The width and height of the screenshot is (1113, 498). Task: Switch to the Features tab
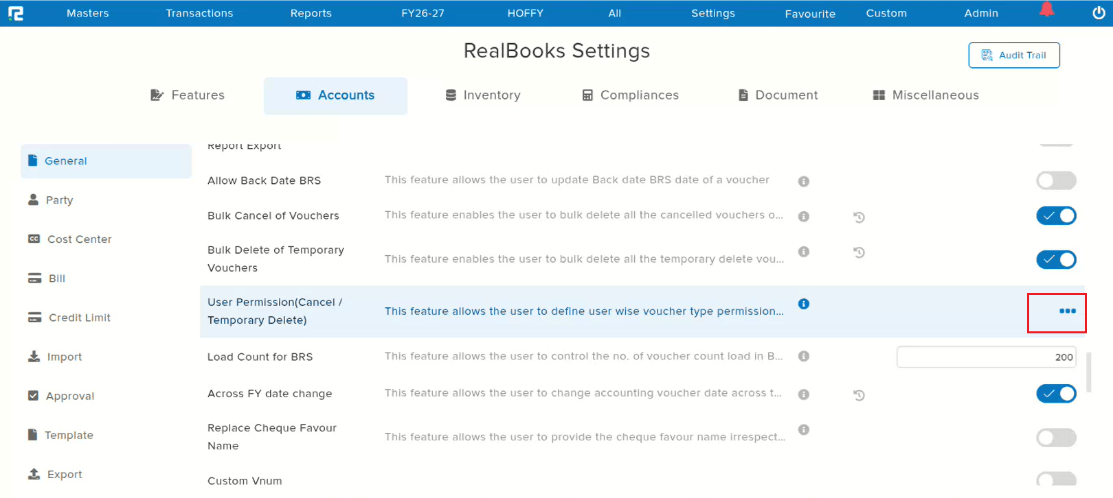pyautogui.click(x=188, y=95)
